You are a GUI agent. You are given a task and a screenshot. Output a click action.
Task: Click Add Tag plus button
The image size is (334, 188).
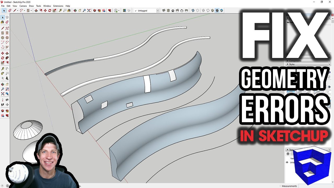(x=288, y=154)
